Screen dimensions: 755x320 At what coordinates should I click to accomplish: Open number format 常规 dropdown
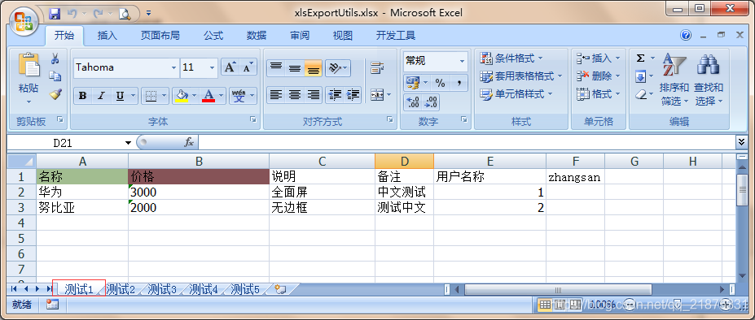coord(463,61)
